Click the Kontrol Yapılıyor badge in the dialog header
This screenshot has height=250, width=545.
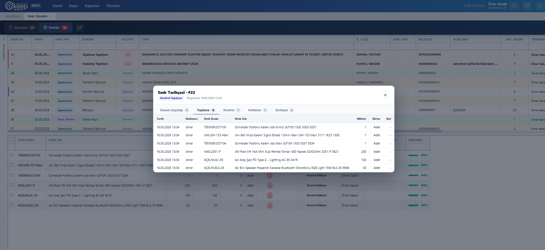tap(171, 98)
